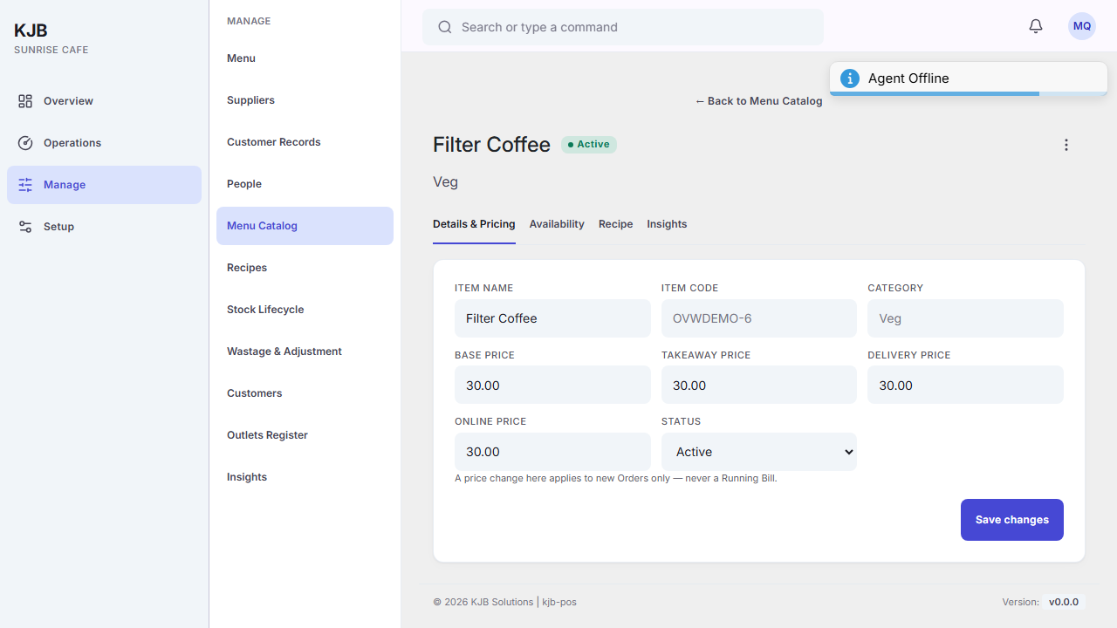
Task: Click the Overview grid icon
Action: pos(25,101)
